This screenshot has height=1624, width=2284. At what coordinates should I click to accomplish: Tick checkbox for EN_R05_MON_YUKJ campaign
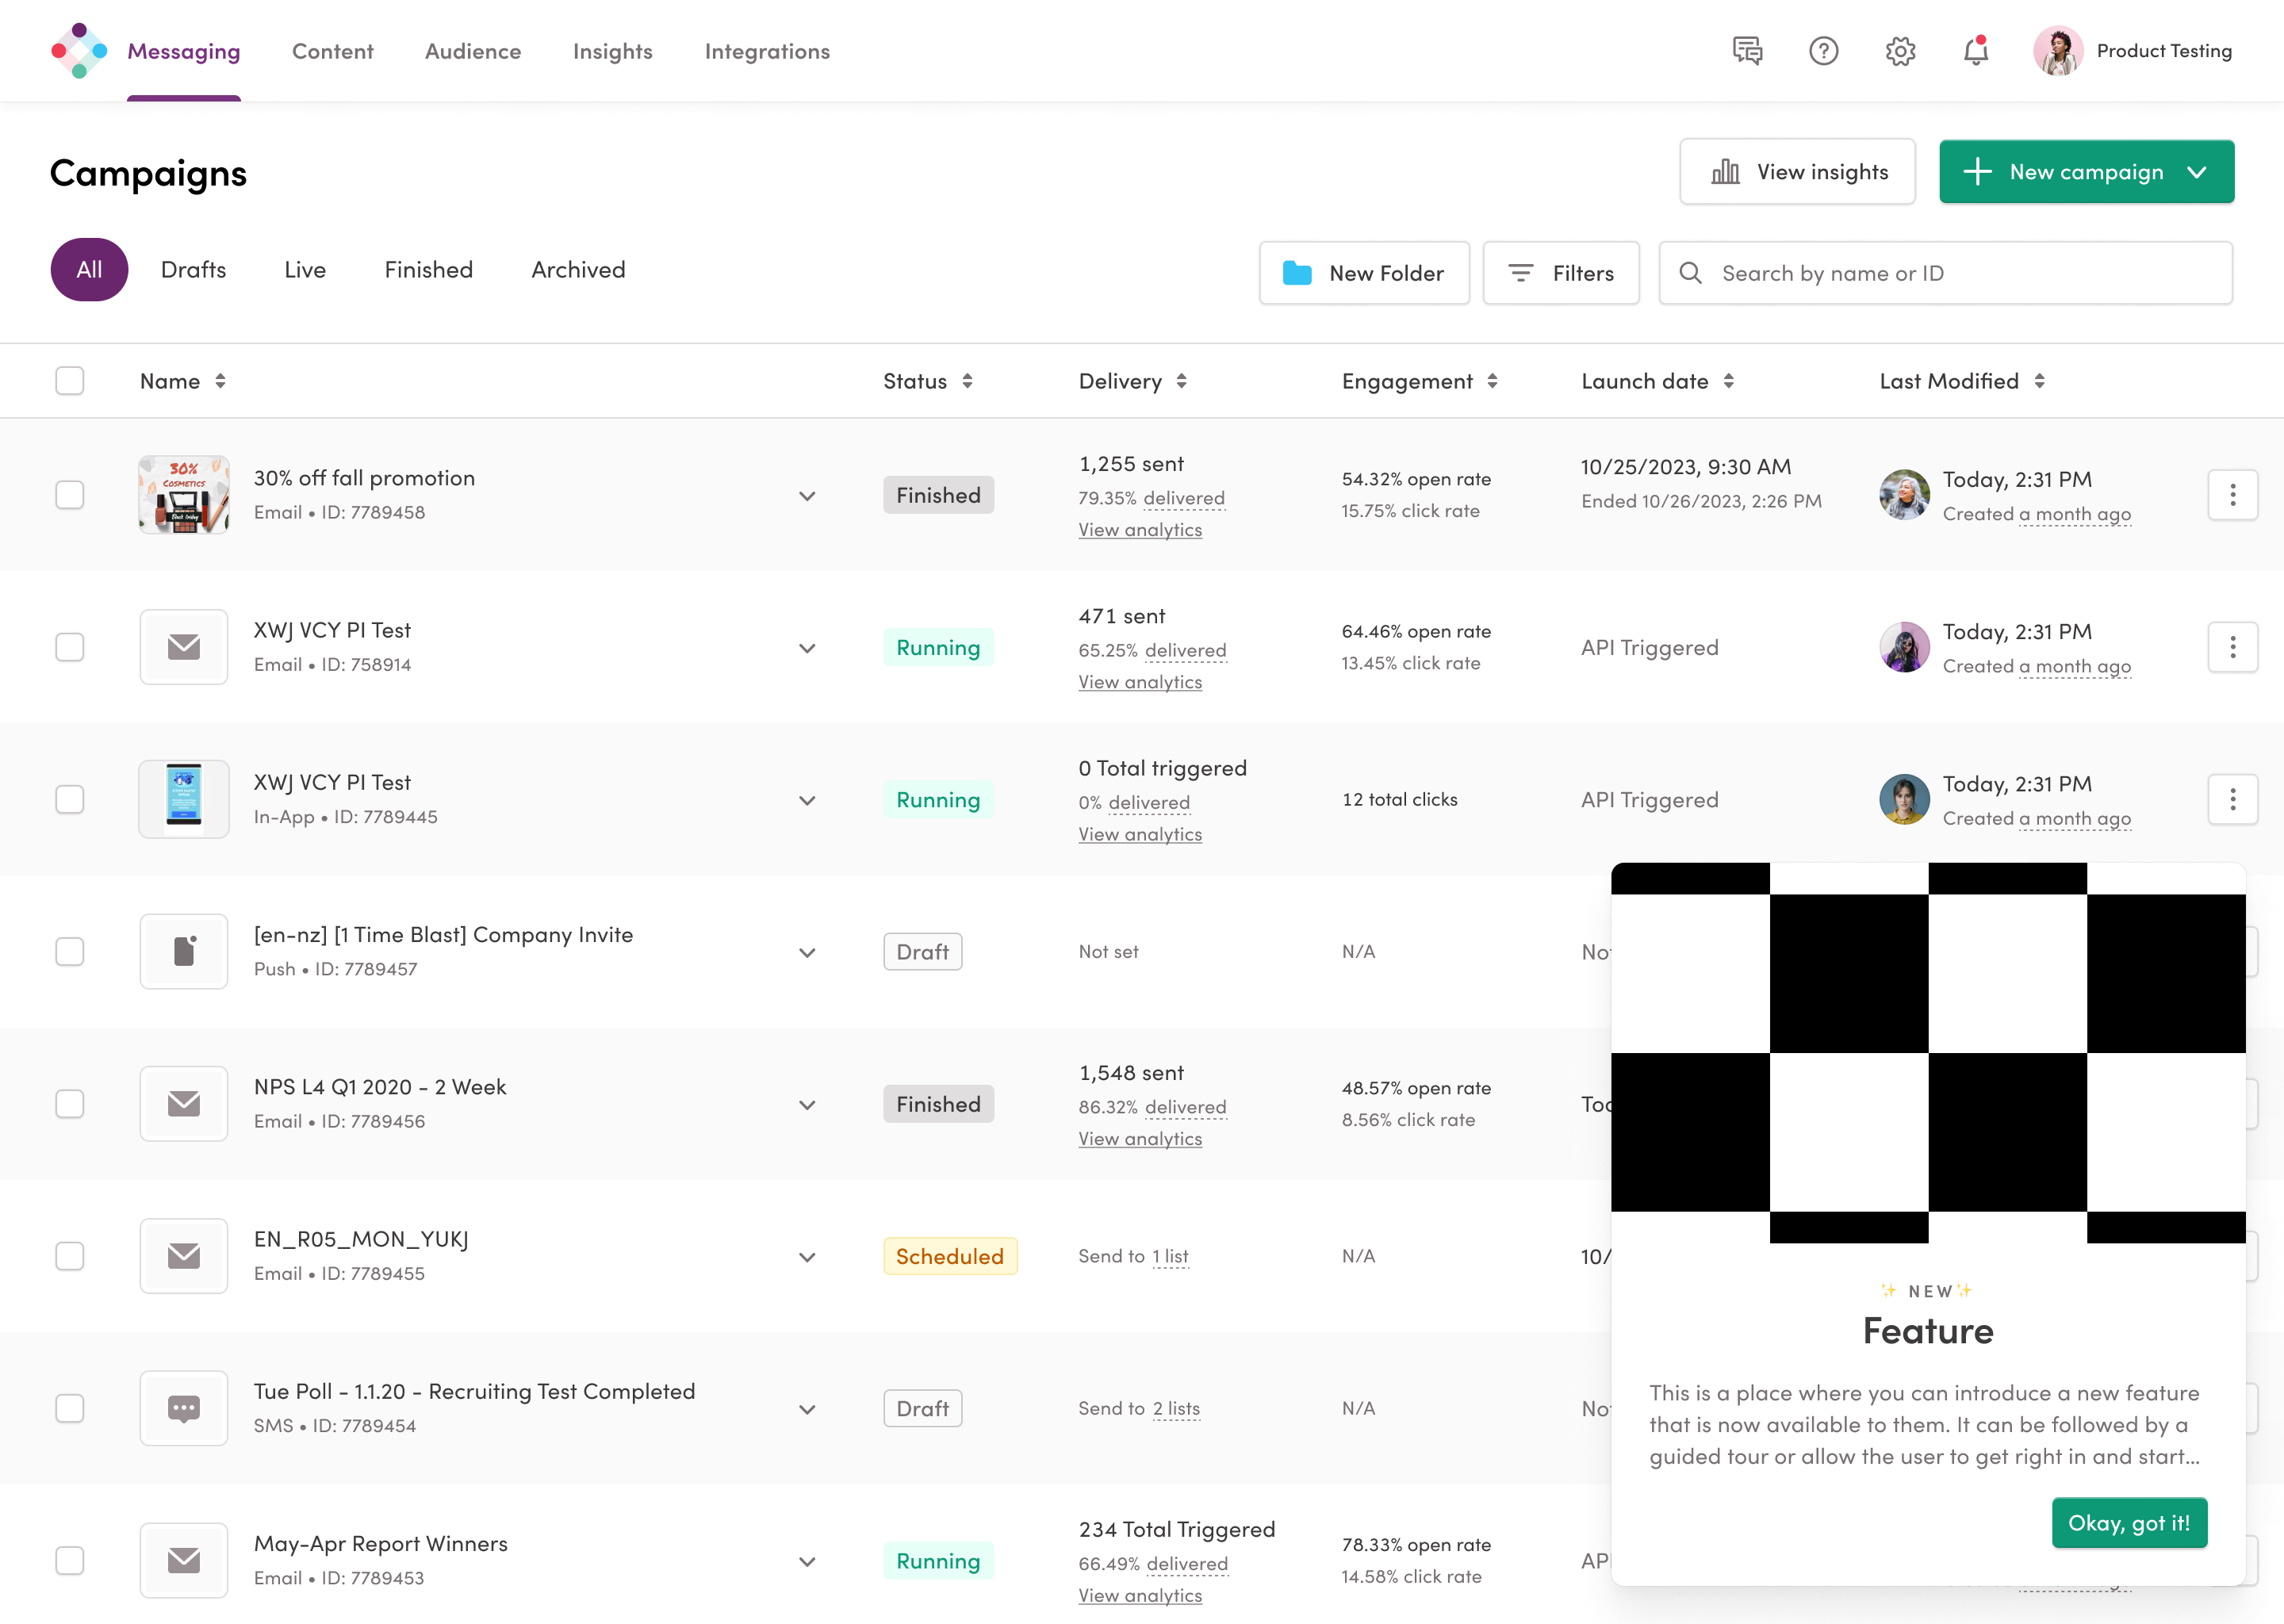tap(69, 1256)
